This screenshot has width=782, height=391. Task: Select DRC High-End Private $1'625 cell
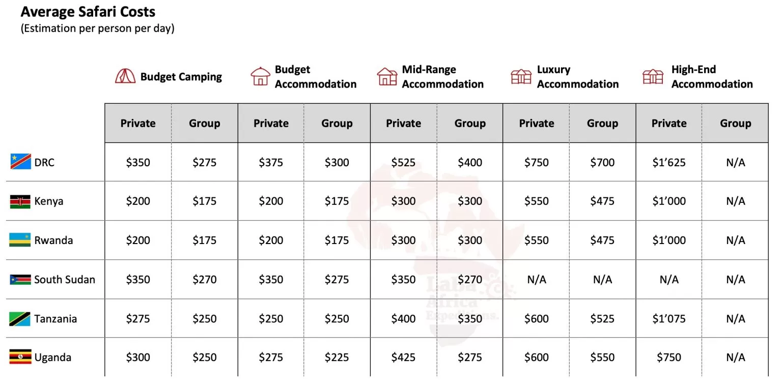point(668,163)
